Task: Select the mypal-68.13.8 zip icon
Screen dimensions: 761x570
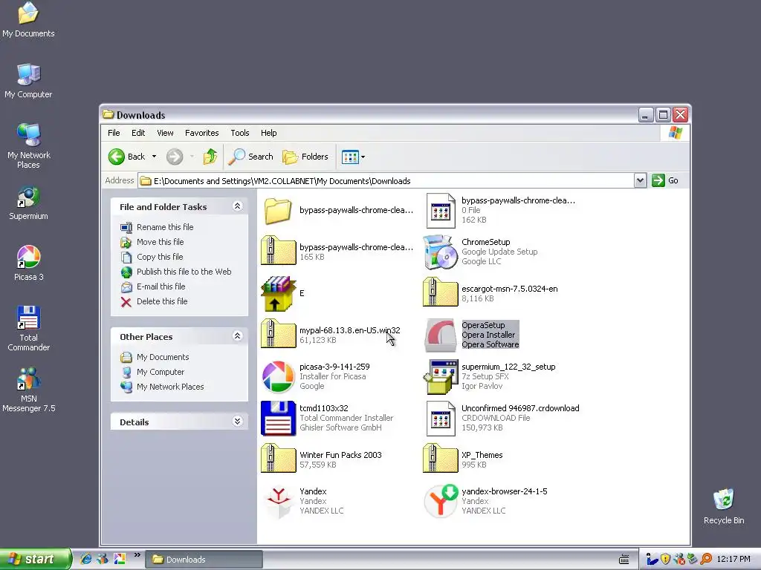Action: (278, 334)
